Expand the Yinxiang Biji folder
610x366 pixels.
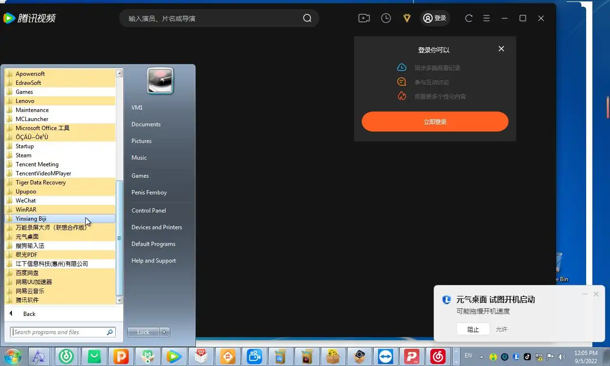pyautogui.click(x=60, y=219)
